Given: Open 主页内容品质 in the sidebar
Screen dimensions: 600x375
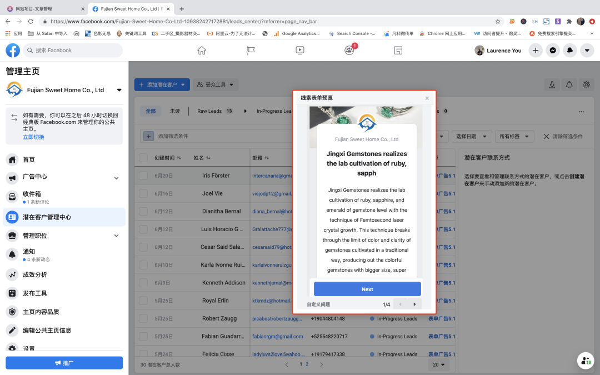Looking at the screenshot, I should click(64, 312).
